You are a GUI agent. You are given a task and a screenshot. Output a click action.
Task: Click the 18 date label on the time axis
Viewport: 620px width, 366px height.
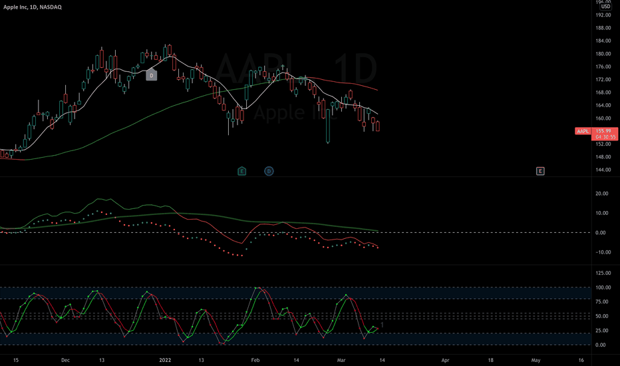point(490,360)
